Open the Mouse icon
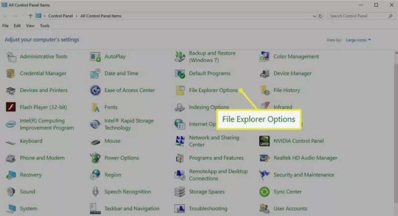Viewport: 398px width, 216px height. [x=95, y=142]
